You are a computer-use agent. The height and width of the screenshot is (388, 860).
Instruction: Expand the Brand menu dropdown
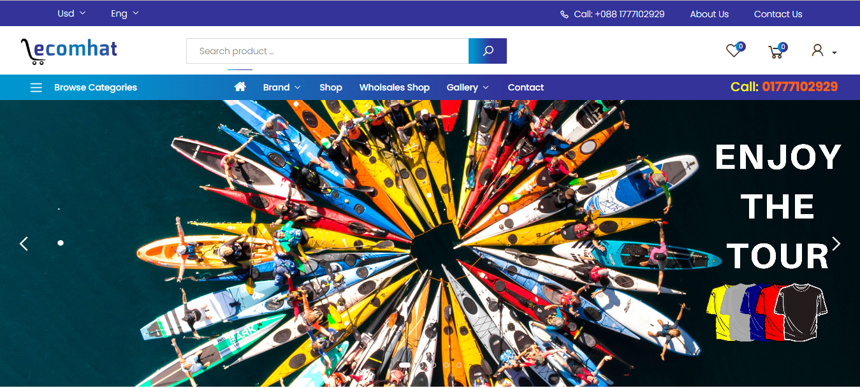click(x=281, y=87)
